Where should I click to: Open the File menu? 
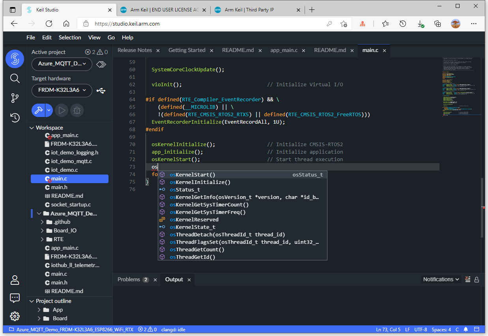click(31, 37)
